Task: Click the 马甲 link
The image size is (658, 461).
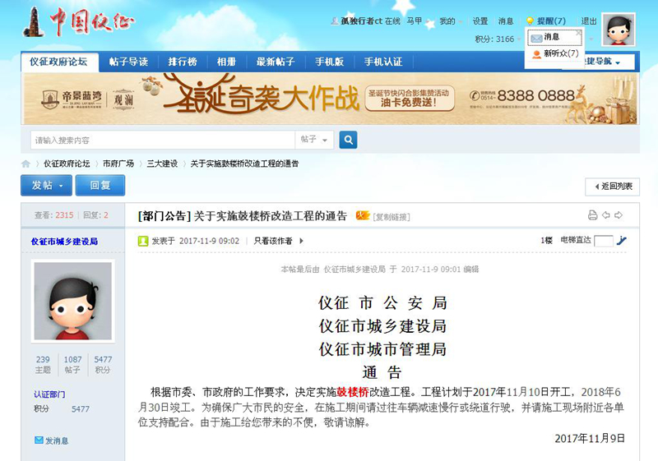Action: [415, 21]
